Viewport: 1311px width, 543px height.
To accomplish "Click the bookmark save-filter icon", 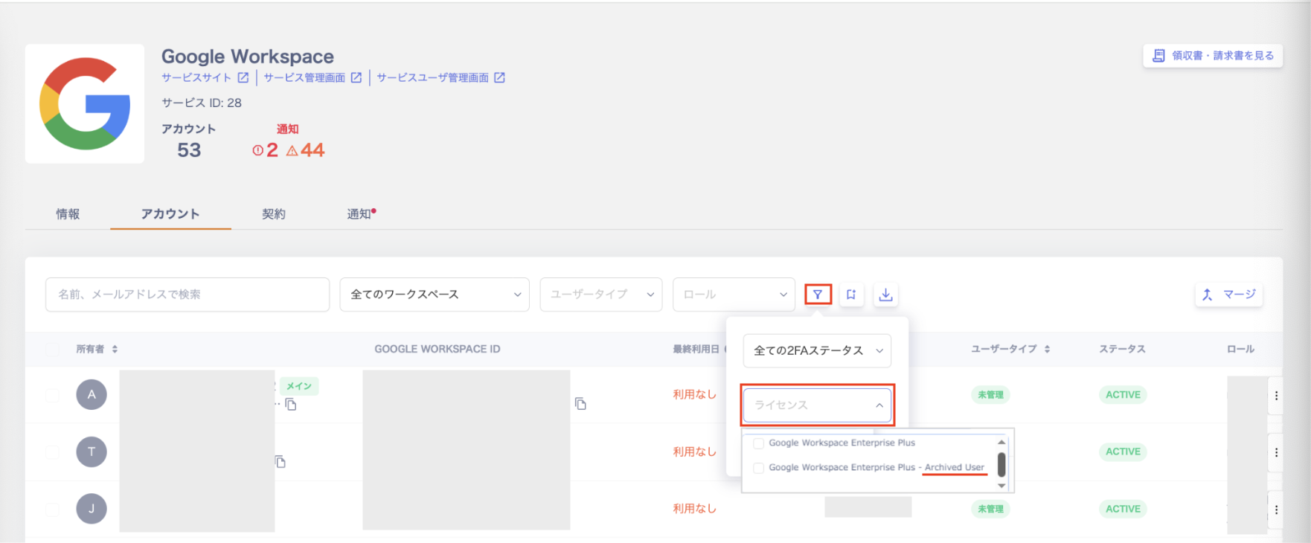I will coord(851,295).
